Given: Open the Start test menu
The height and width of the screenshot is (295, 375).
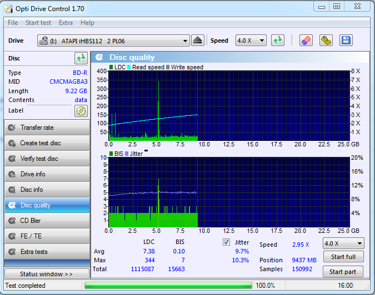Looking at the screenshot, I should tap(38, 23).
